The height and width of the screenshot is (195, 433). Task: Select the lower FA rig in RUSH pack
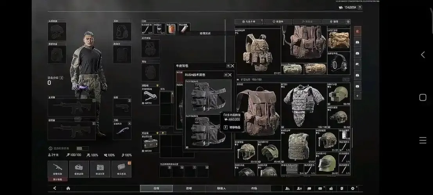(208, 132)
